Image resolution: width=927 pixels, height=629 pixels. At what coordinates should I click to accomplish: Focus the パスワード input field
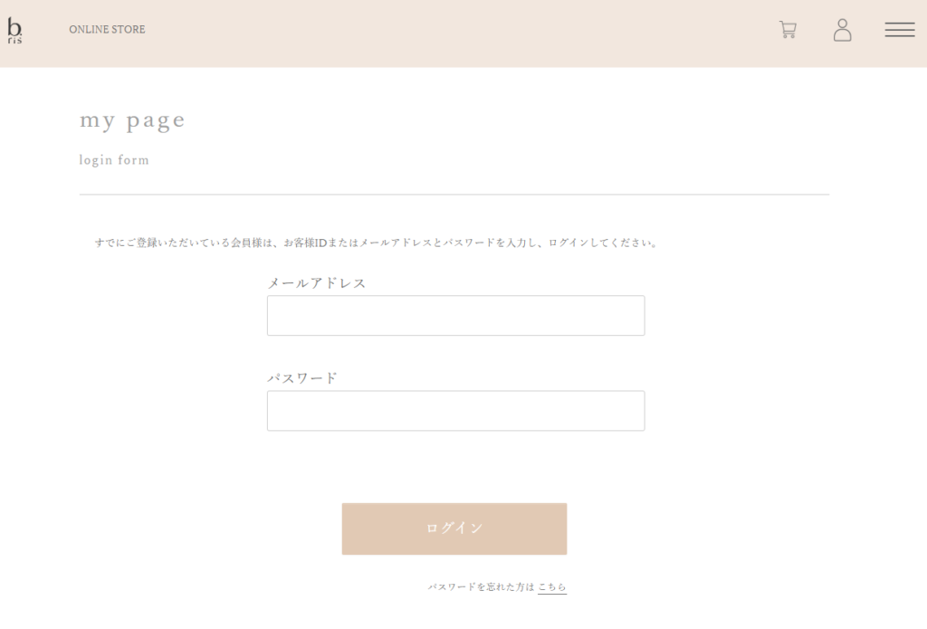456,411
